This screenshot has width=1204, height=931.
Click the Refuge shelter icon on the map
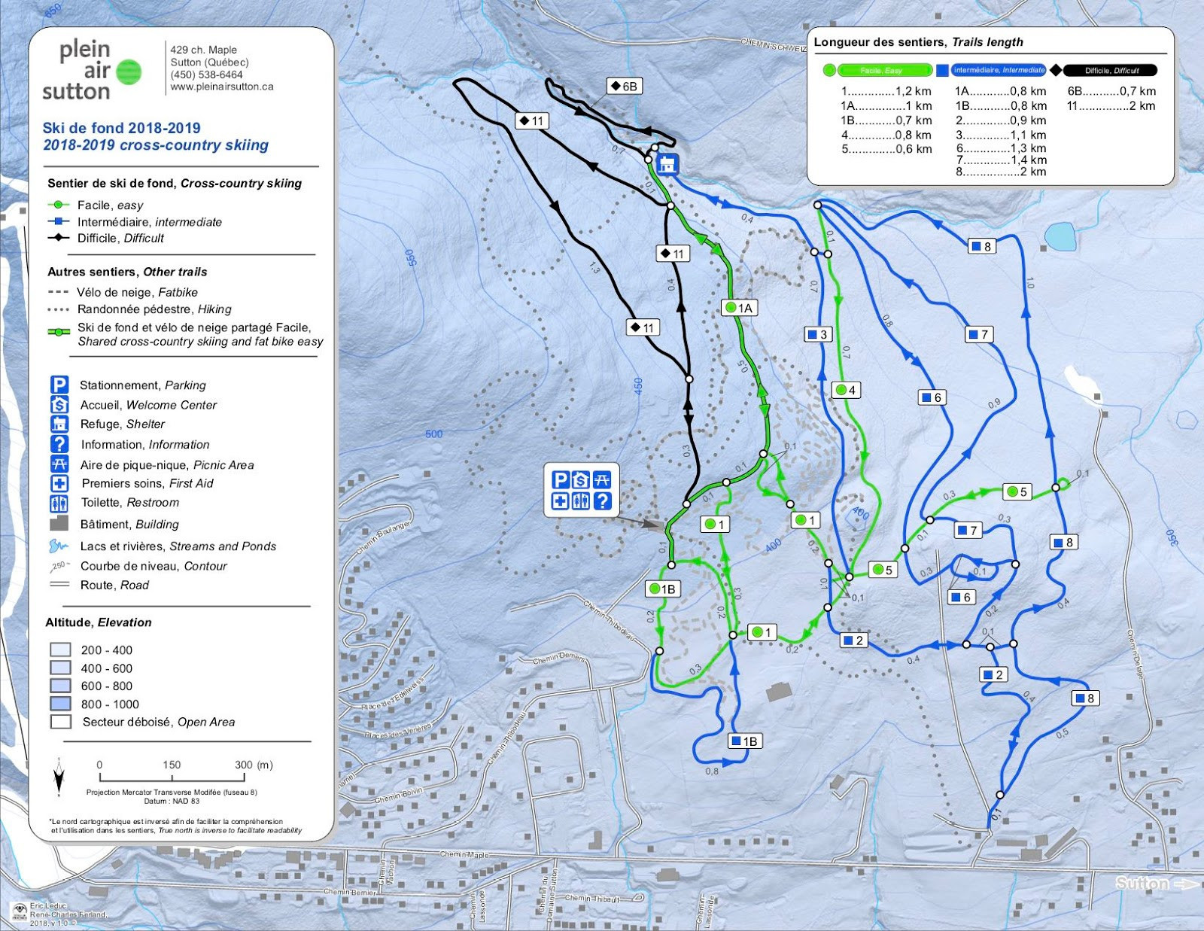pos(667,163)
